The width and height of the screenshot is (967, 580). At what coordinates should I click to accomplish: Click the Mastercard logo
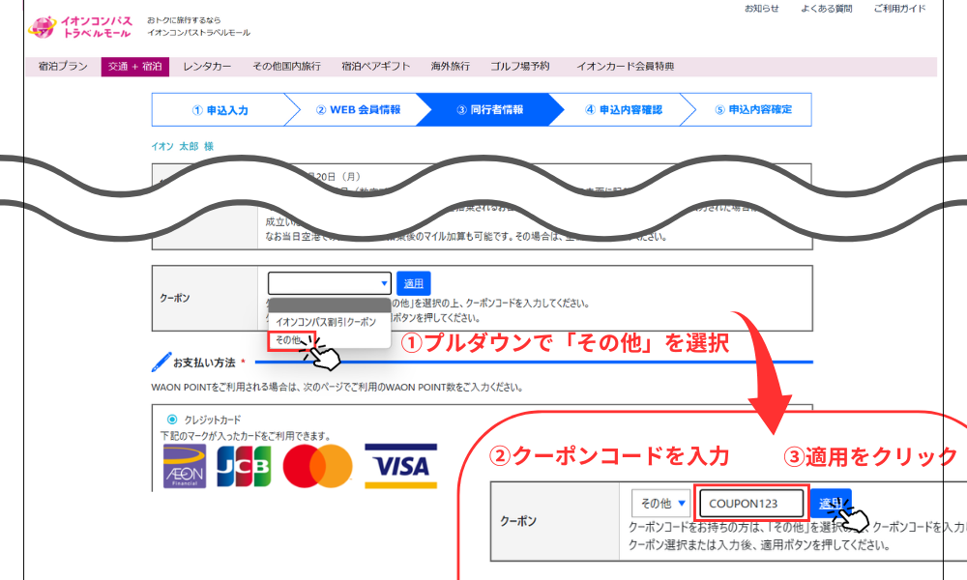point(317,466)
